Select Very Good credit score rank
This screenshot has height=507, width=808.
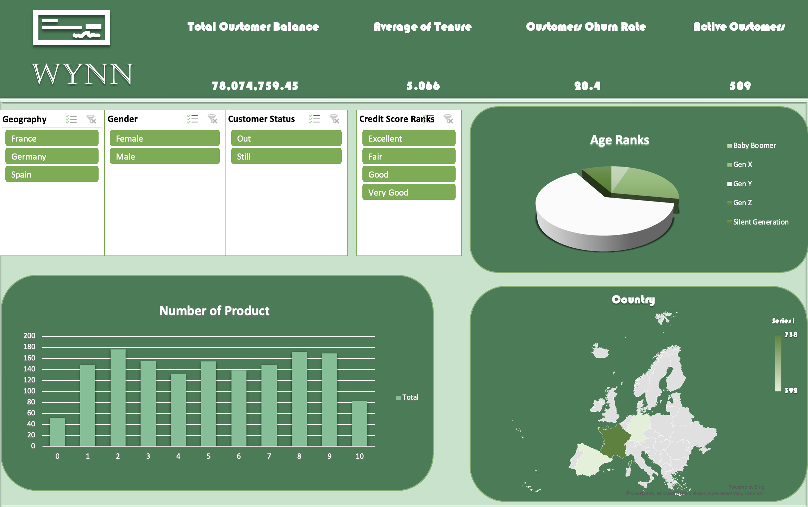tap(409, 192)
